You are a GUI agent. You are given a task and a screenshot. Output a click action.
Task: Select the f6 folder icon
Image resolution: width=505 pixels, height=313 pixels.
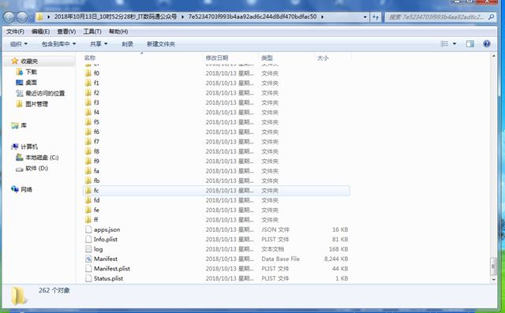coord(88,132)
